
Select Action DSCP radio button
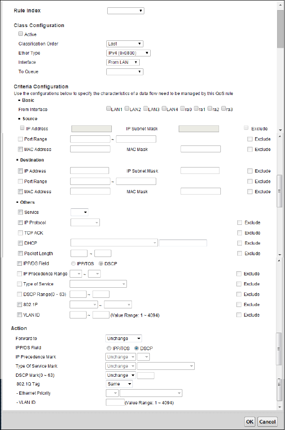[137, 348]
